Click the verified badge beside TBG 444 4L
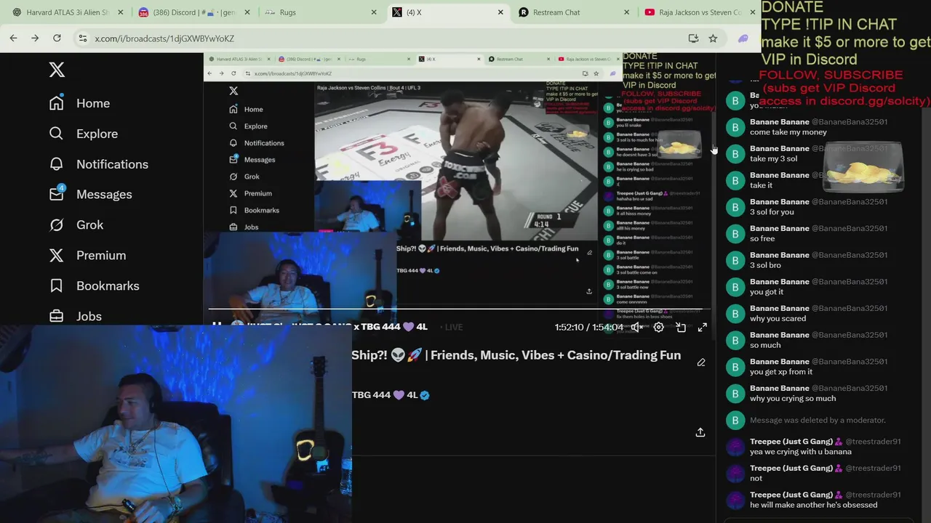Viewport: 931px width, 523px height. [425, 395]
